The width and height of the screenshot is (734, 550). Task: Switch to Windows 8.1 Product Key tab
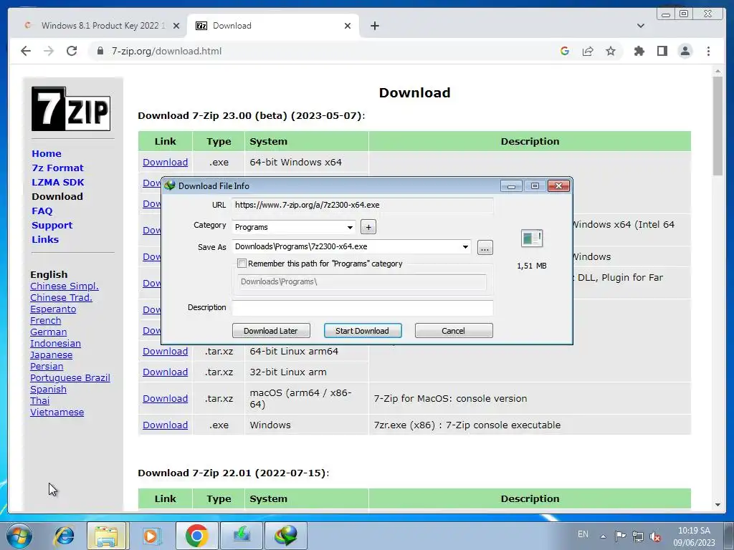click(97, 26)
